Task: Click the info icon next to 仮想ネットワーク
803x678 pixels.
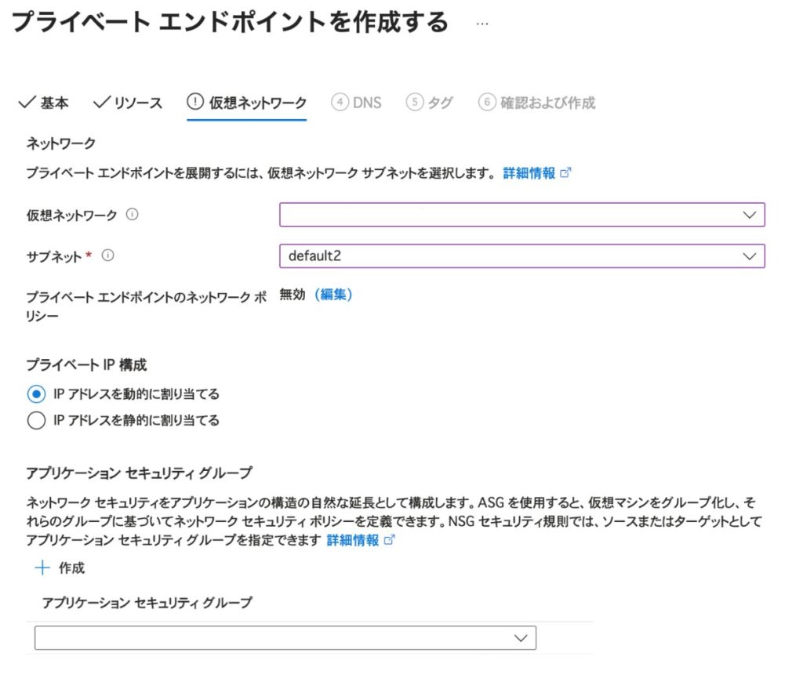Action: point(132,215)
